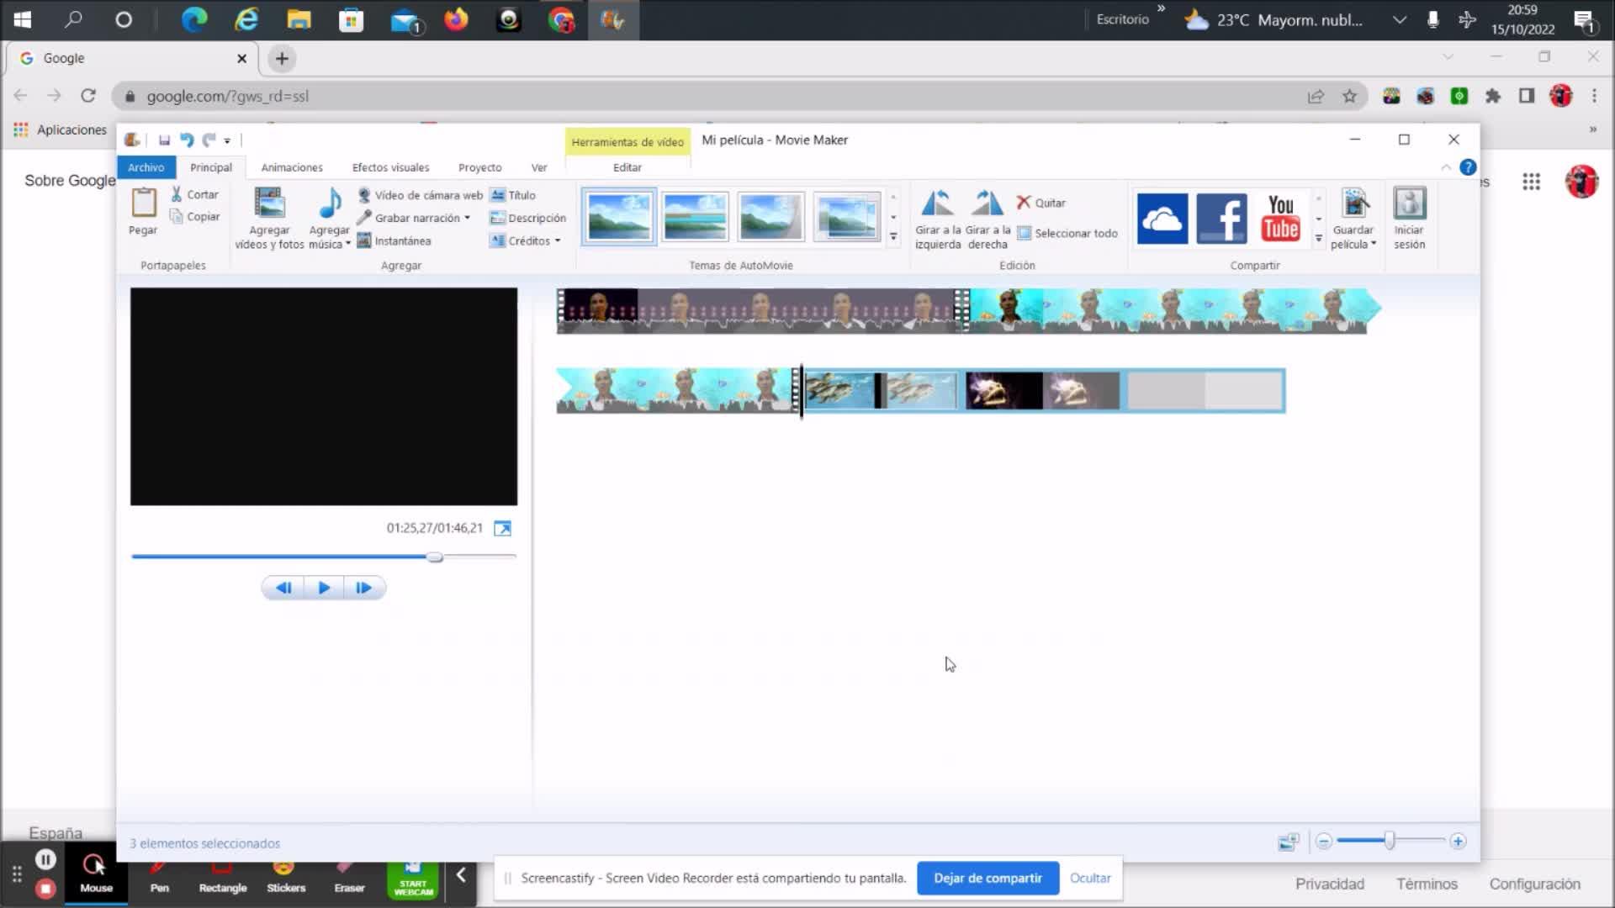This screenshot has width=1615, height=908.
Task: Open full-screen preview icon beside timecode
Action: pyautogui.click(x=502, y=528)
